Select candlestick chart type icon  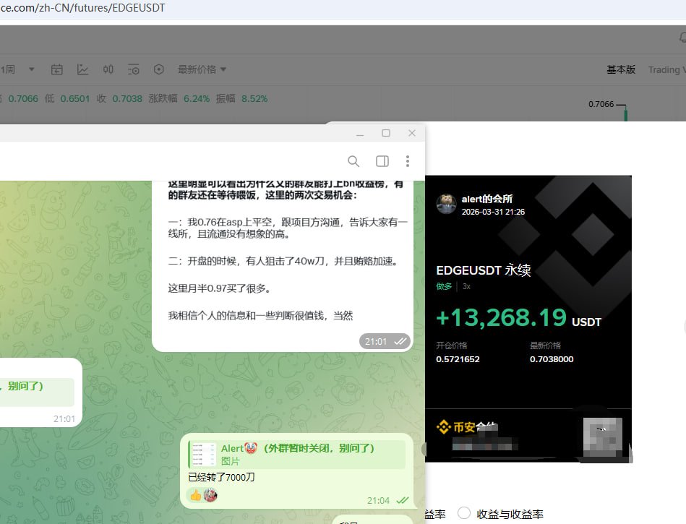[108, 69]
